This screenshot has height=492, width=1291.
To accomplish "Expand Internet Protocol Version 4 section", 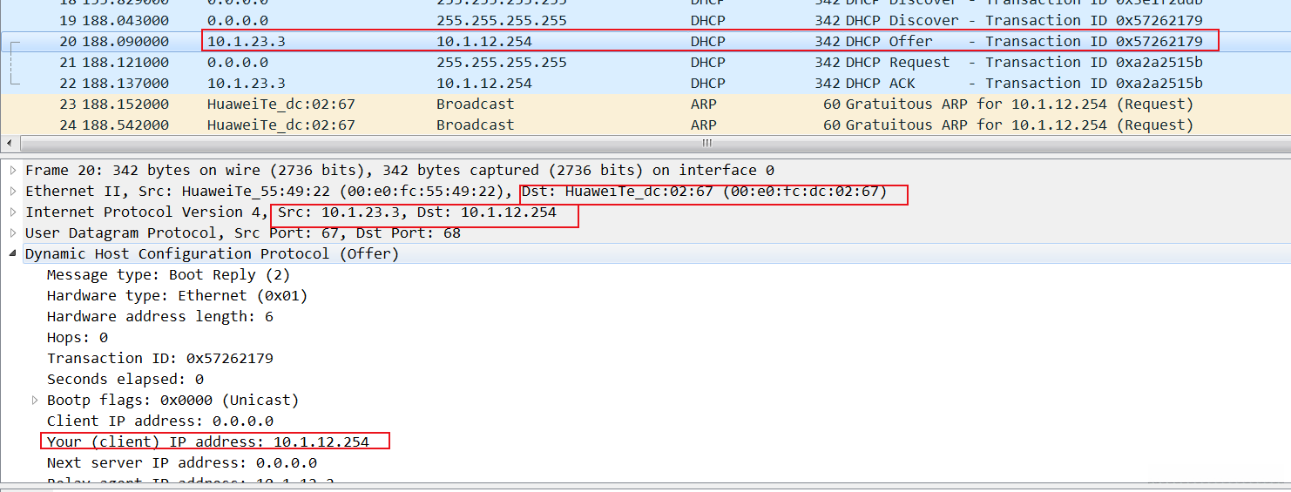I will [x=13, y=212].
